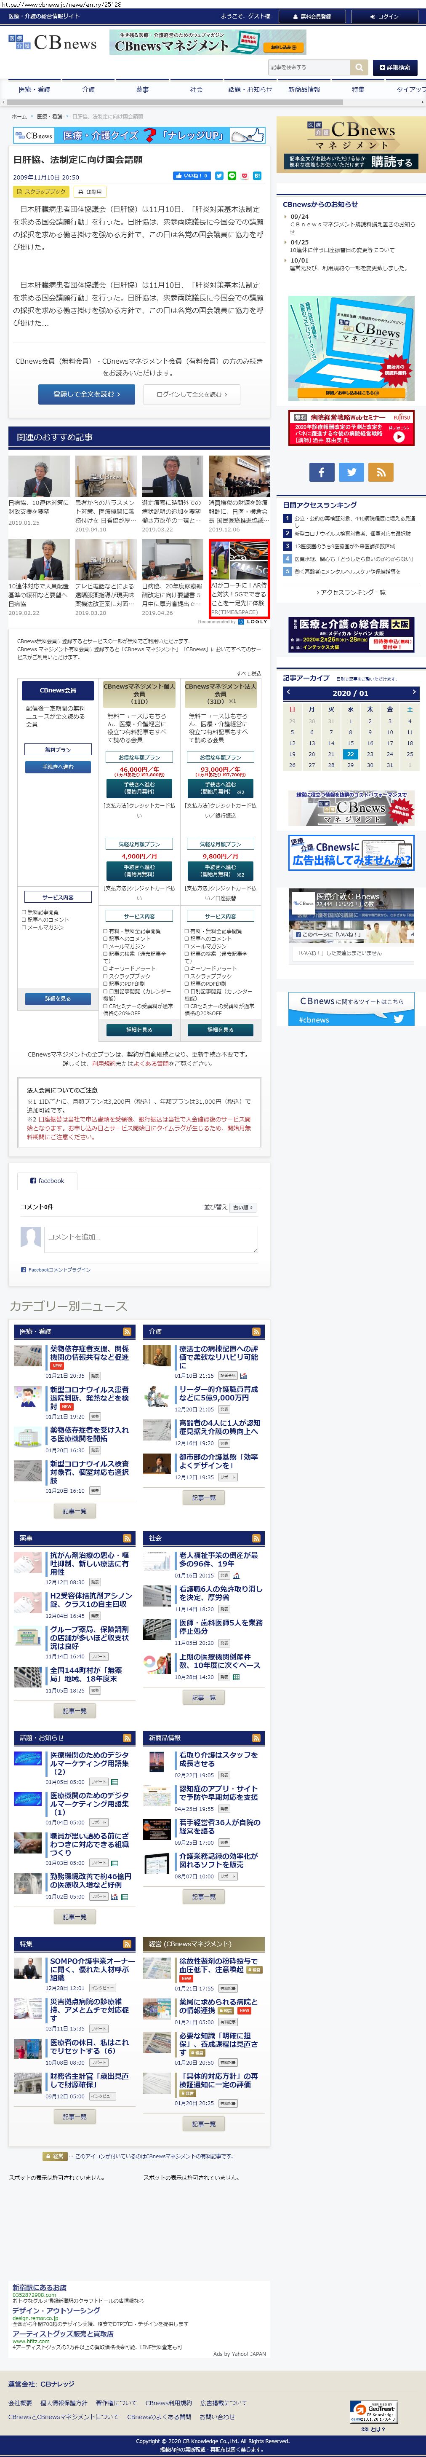Viewport: 426px width, 2457px height.
Task: Click the Pocket save icon under article title
Action: pyautogui.click(x=244, y=175)
